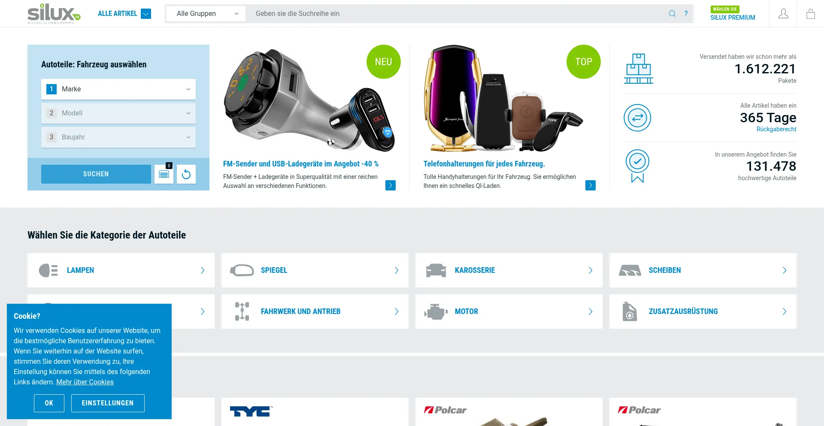Open the search help question mark

tap(686, 14)
